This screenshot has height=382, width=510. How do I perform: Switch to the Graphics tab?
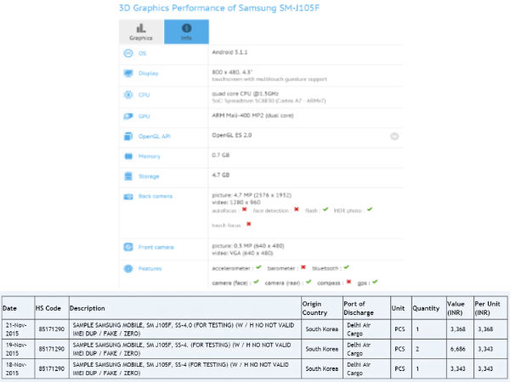pyautogui.click(x=141, y=32)
